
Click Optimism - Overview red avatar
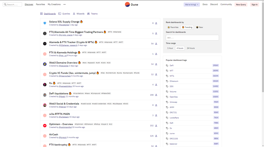click(x=45, y=126)
